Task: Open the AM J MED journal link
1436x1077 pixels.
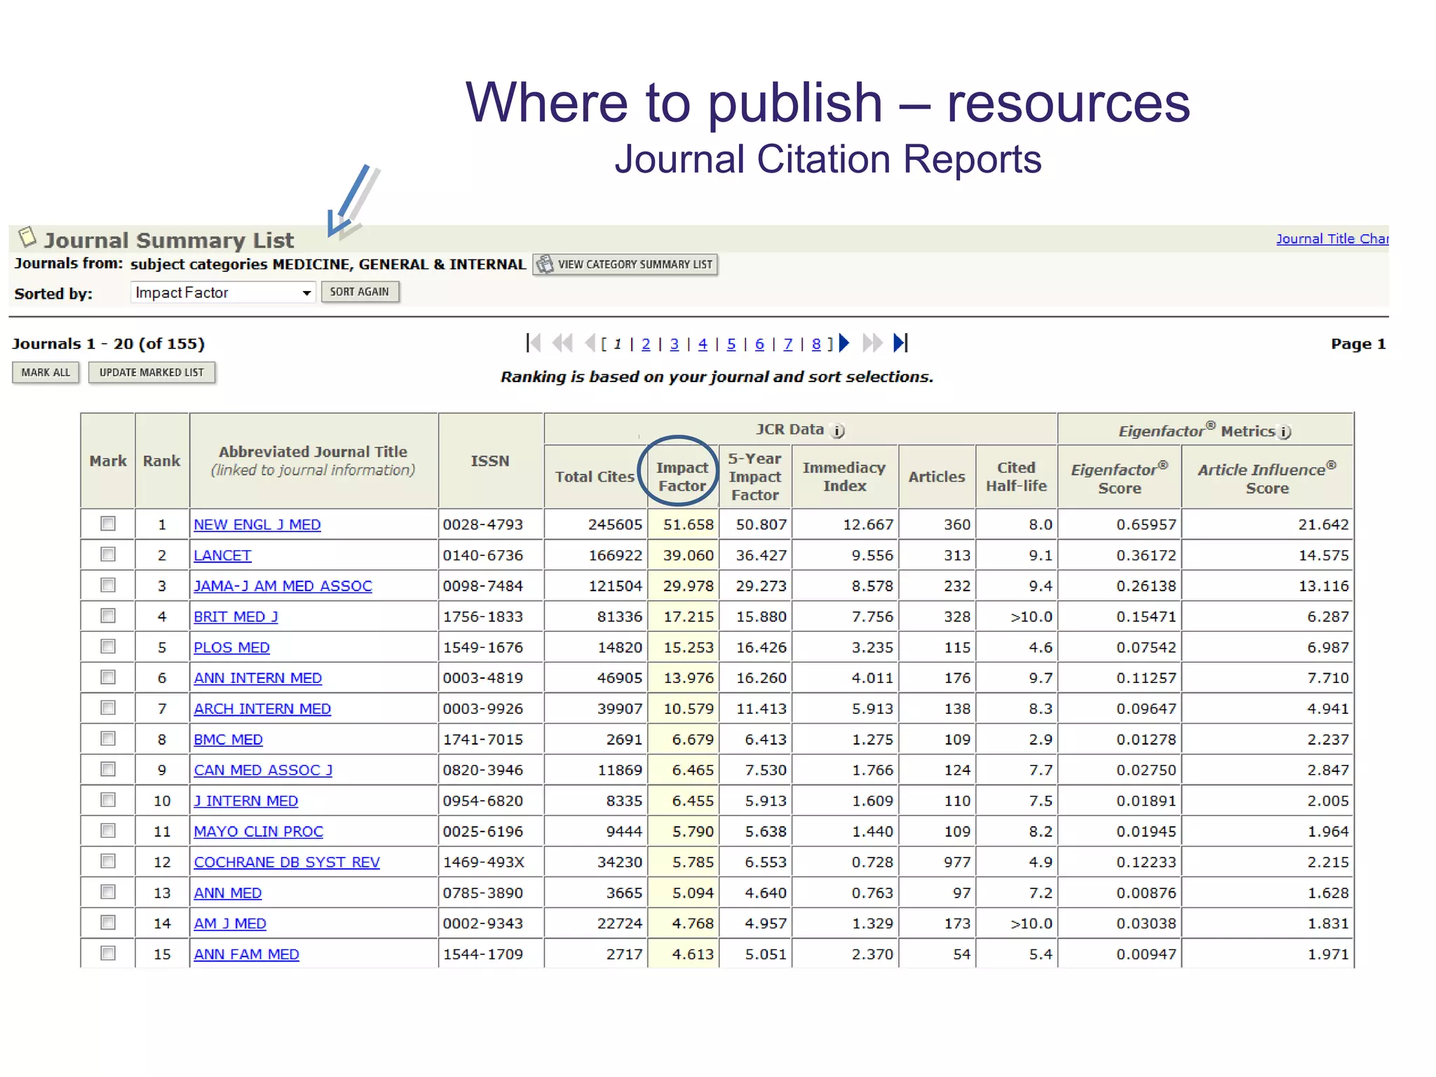Action: pos(230,923)
